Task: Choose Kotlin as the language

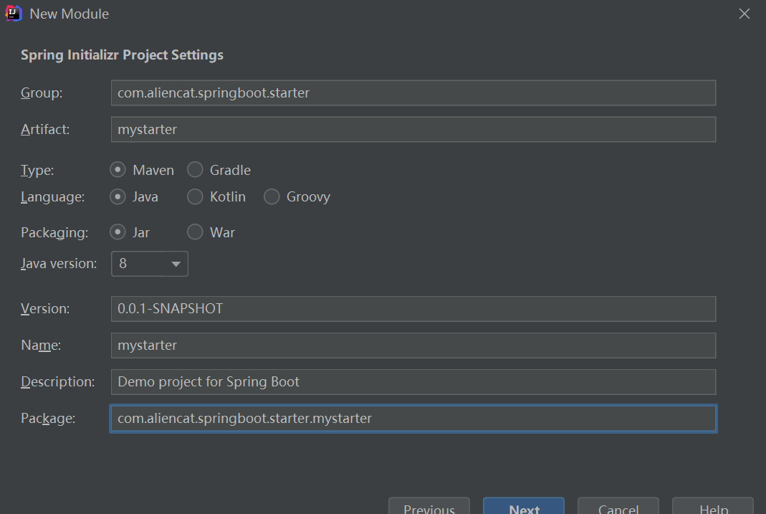Action: tap(195, 196)
